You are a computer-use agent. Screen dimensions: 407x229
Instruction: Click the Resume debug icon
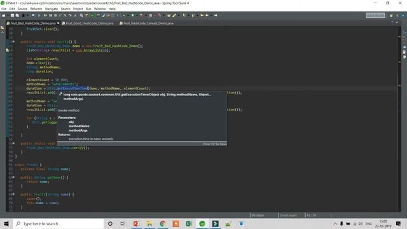coord(45,15)
